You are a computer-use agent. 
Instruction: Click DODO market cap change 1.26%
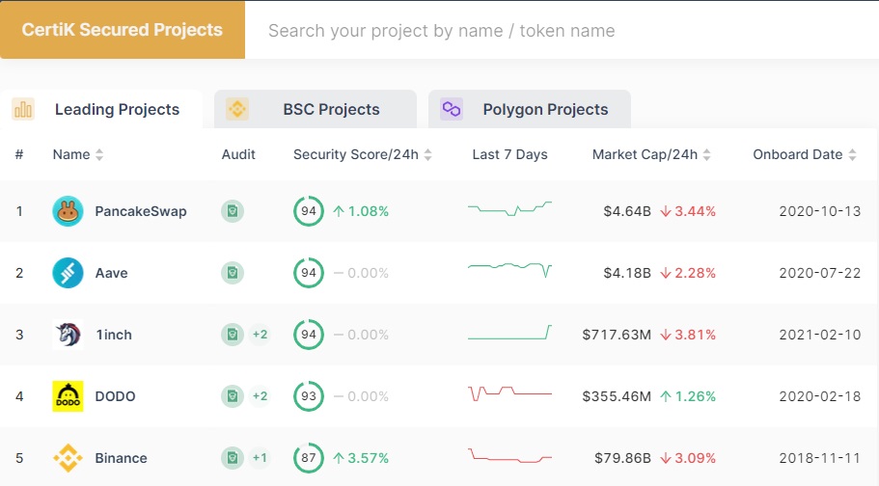688,396
